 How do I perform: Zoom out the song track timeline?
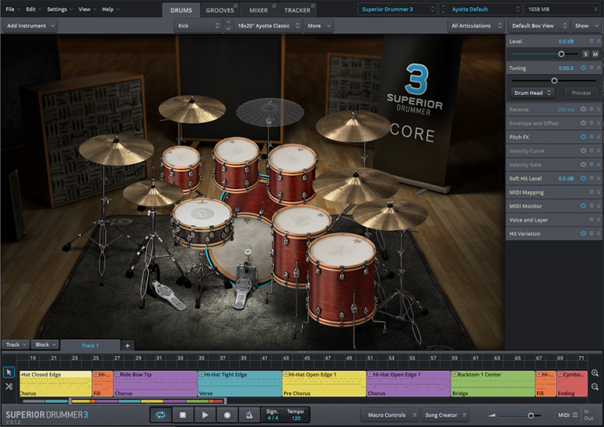pyautogui.click(x=595, y=387)
